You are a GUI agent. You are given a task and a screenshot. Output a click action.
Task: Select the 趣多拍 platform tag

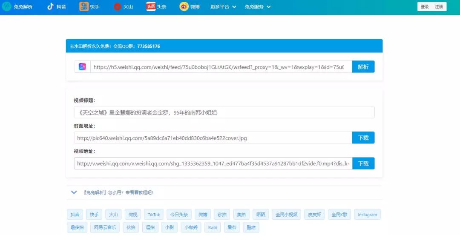click(x=77, y=227)
